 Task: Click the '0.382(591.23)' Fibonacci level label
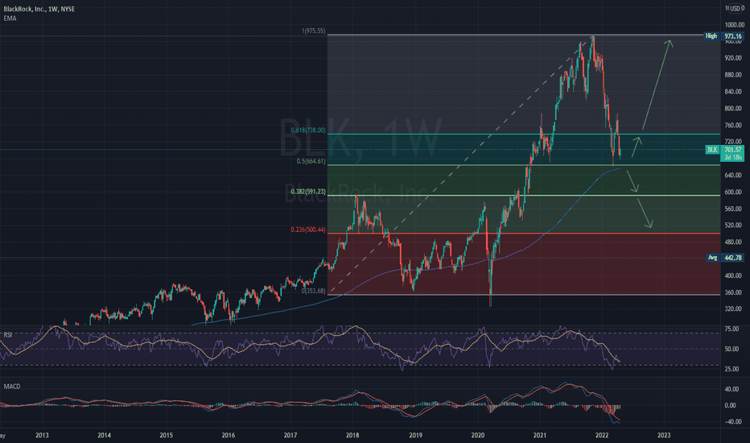tap(308, 191)
